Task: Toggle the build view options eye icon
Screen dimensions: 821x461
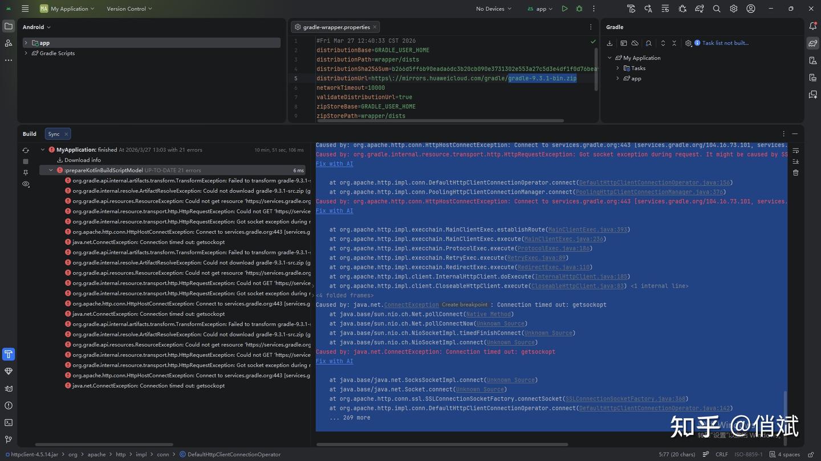Action: tap(26, 184)
